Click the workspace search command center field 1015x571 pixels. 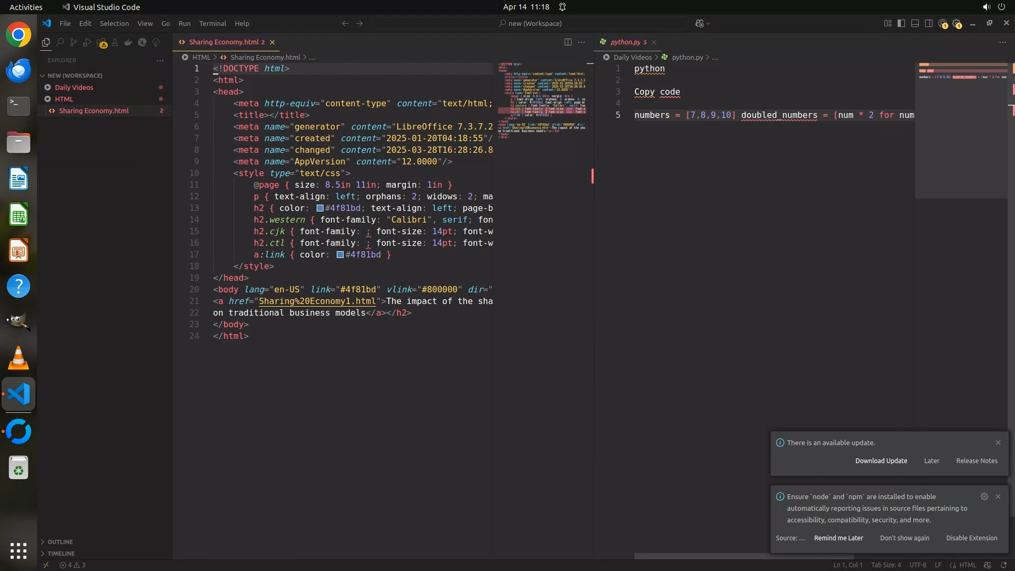click(x=530, y=23)
